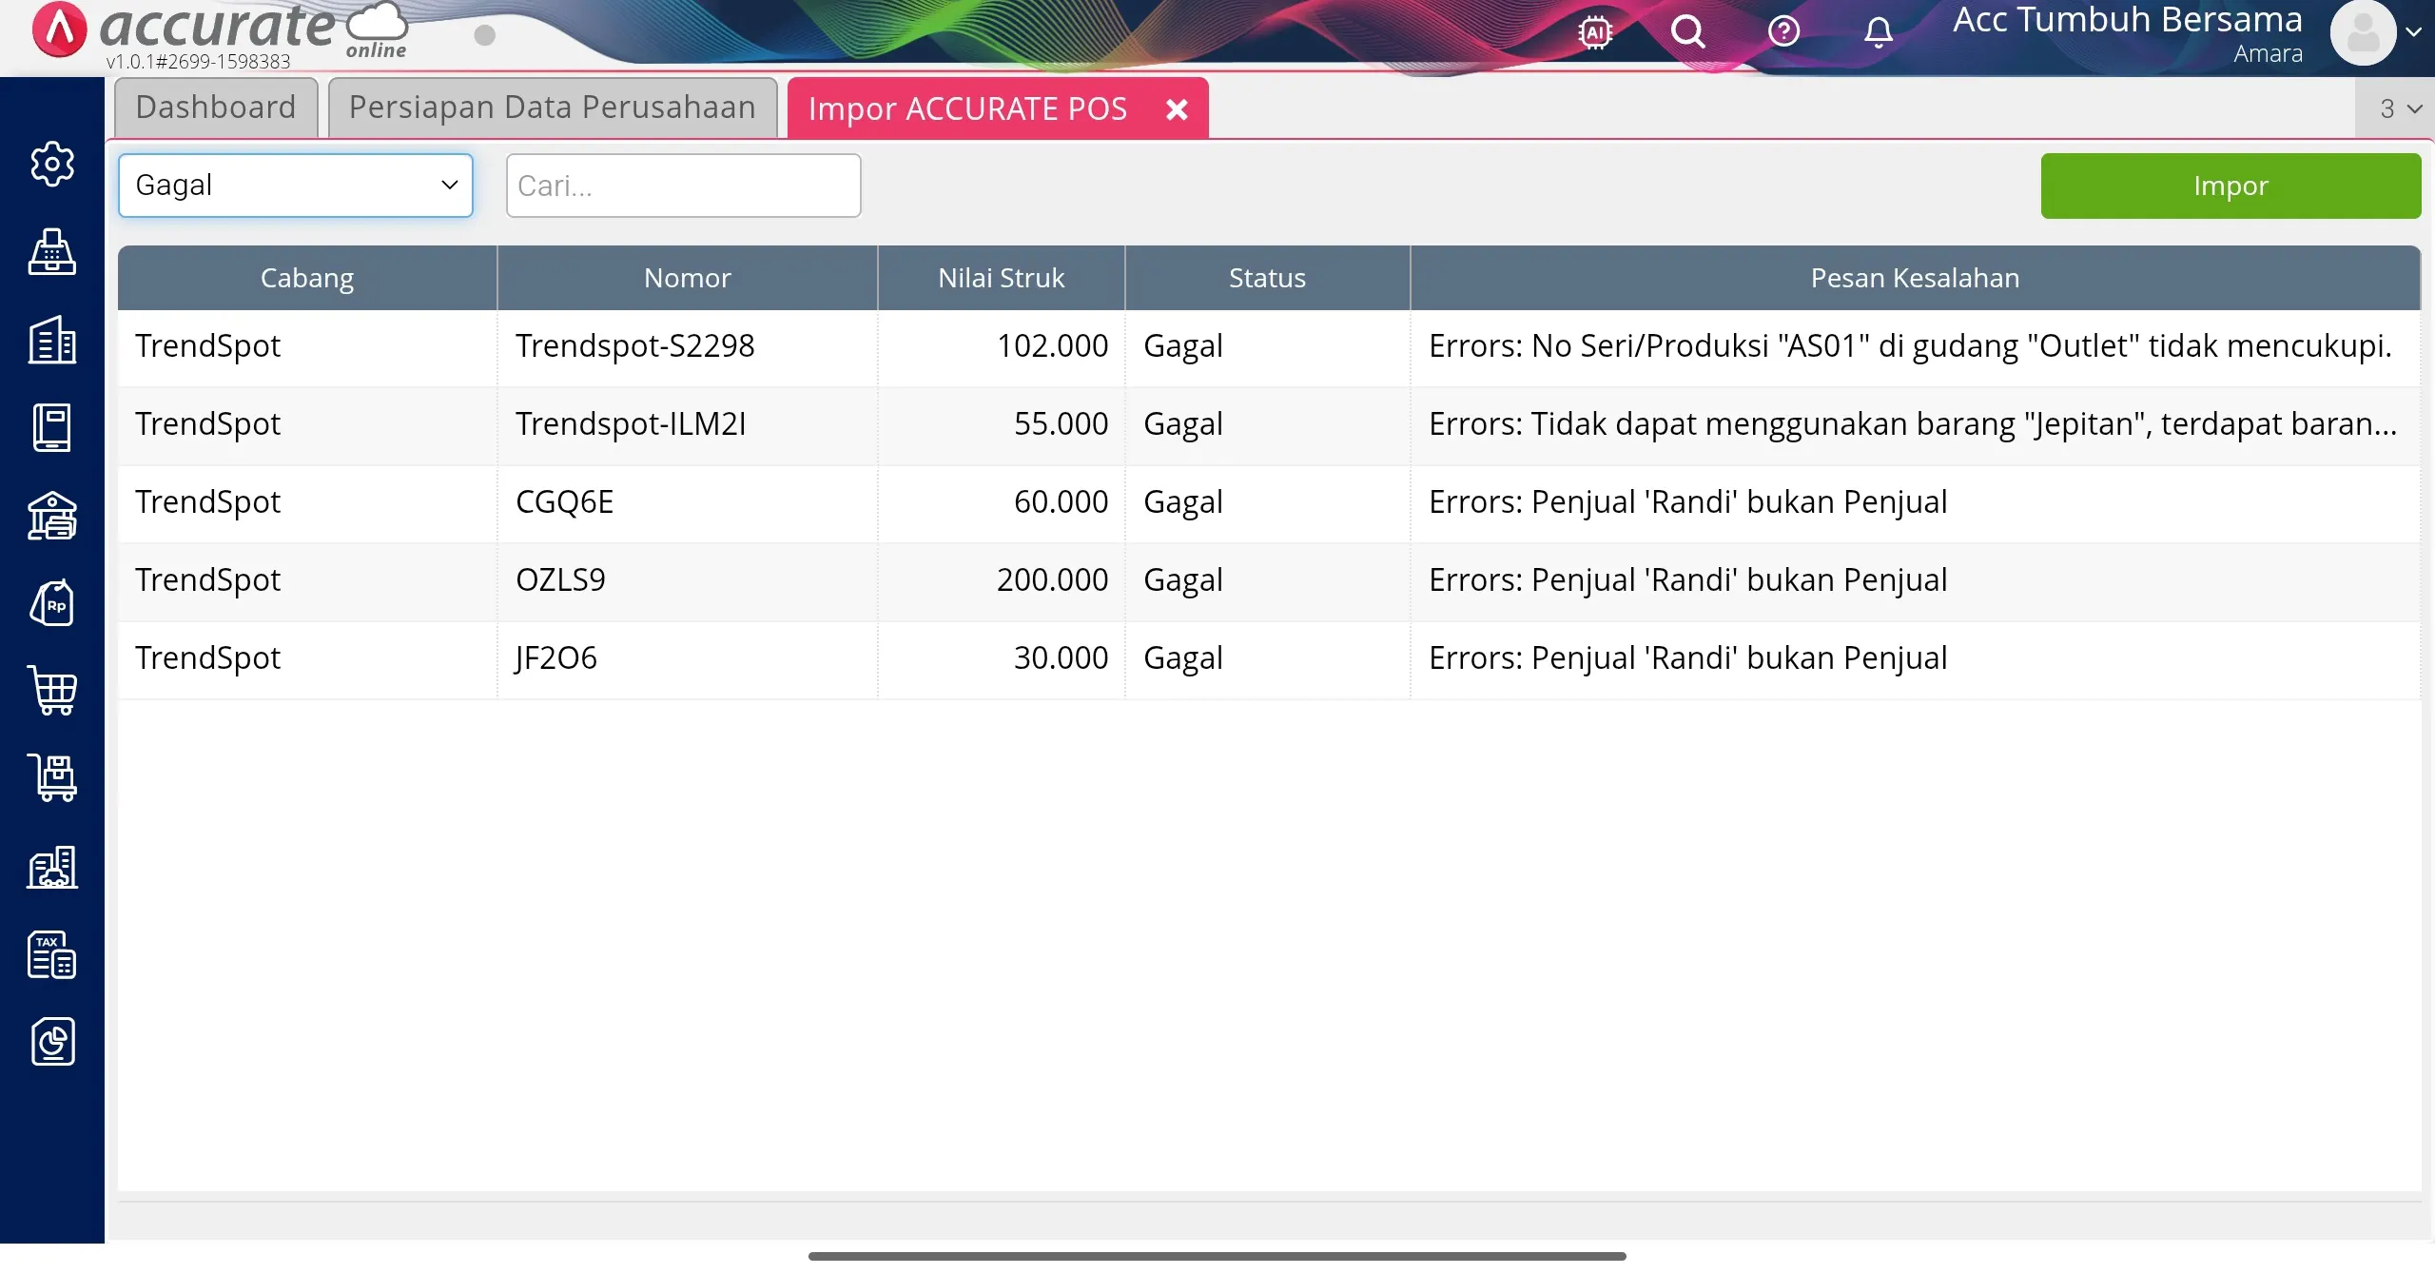Screen dimensions: 2435x1274
Task: Open the AI assistant chip icon
Action: [x=1595, y=32]
